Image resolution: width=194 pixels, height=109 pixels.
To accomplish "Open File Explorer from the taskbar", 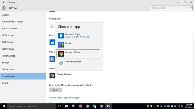I will point(67,106).
